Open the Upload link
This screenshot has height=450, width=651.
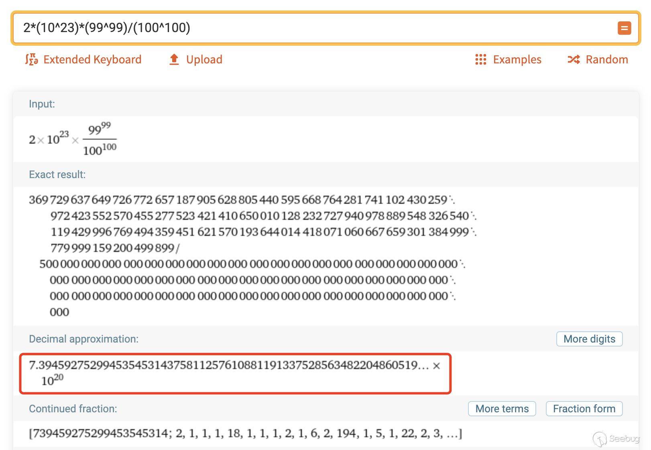(204, 59)
